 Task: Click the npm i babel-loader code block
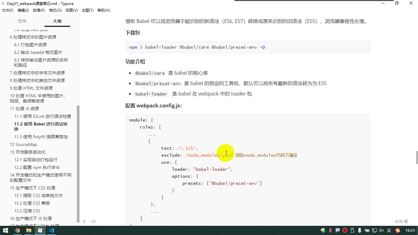248,47
